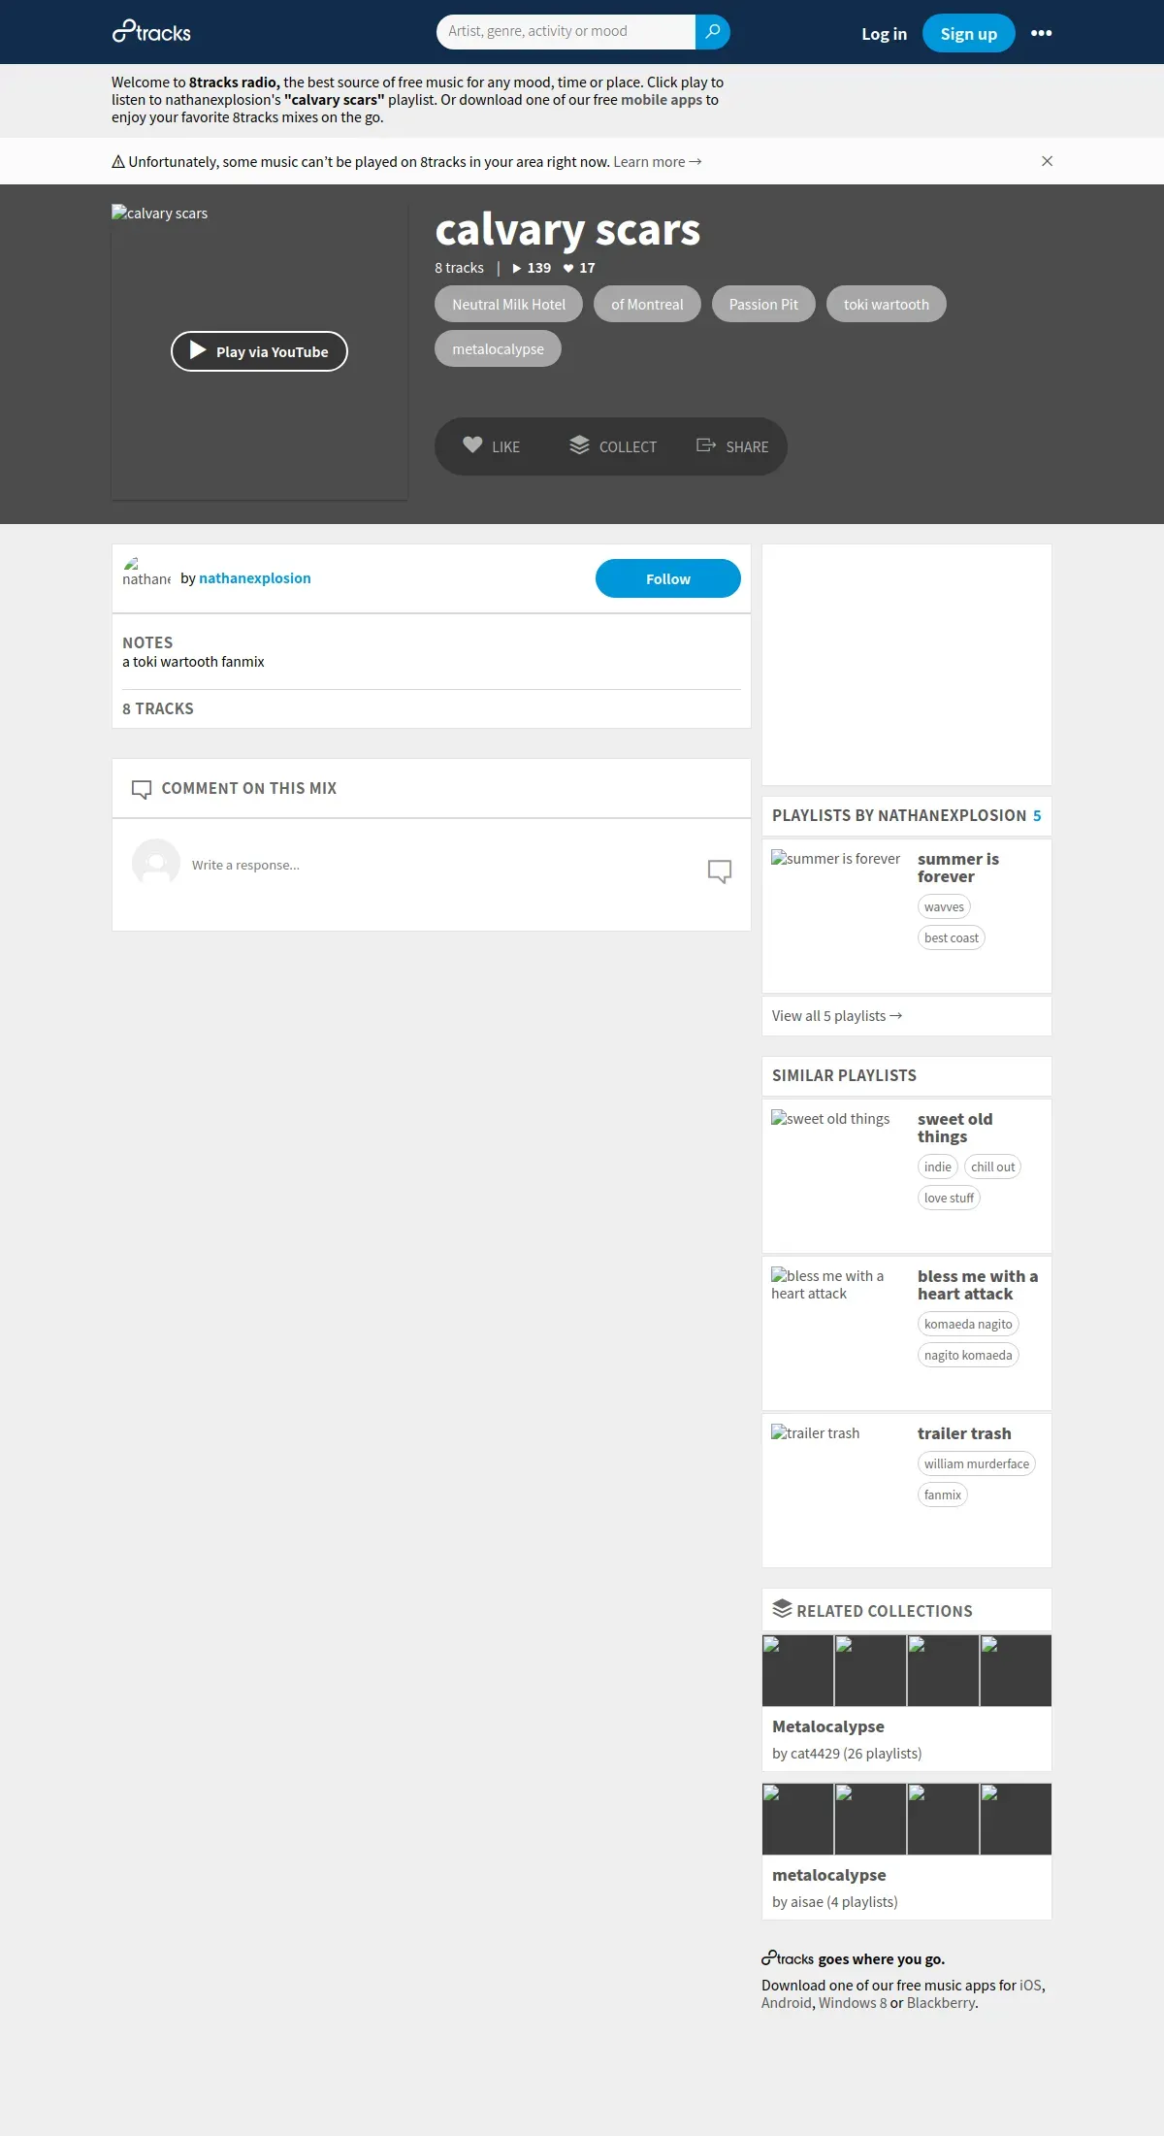The height and width of the screenshot is (2136, 1164).
Task: Open View all 5 playlists
Action: (x=837, y=1016)
